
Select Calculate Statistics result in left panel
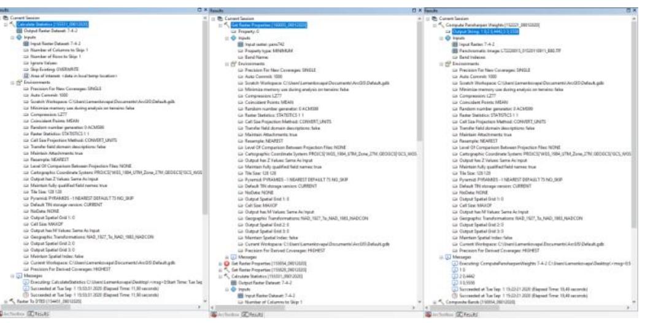point(52,25)
